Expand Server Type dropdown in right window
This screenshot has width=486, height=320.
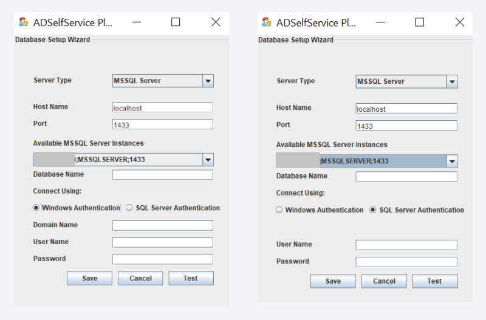point(451,81)
